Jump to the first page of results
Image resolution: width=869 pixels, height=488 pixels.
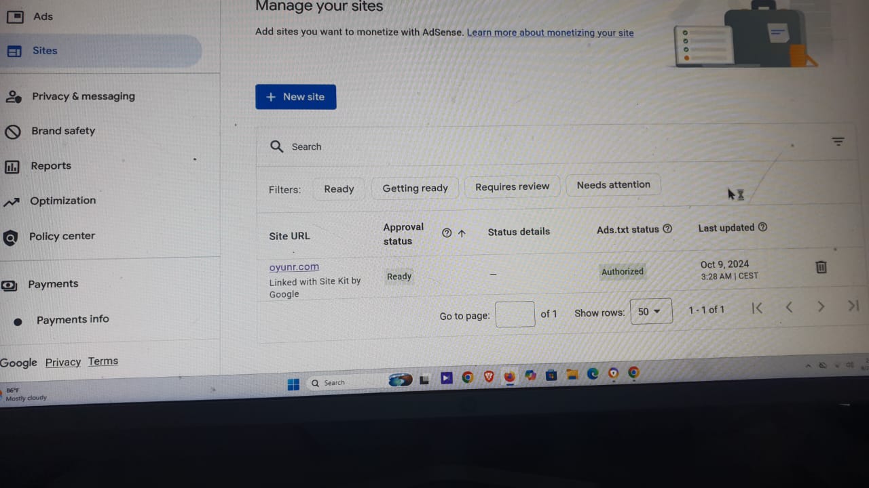click(757, 308)
